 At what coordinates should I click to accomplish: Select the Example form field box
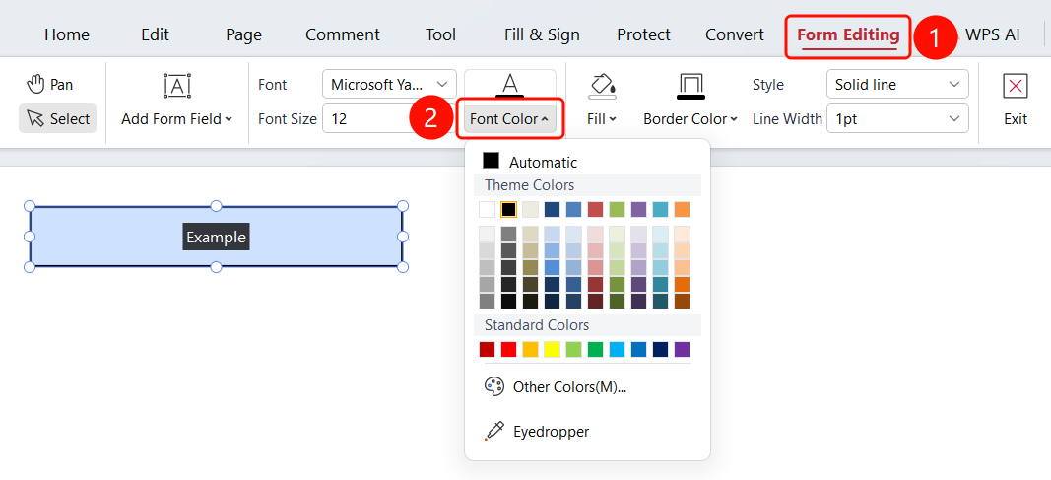coord(216,237)
